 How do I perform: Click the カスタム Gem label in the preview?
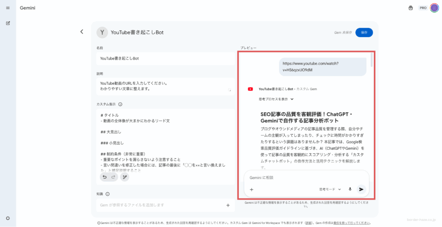click(x=306, y=89)
